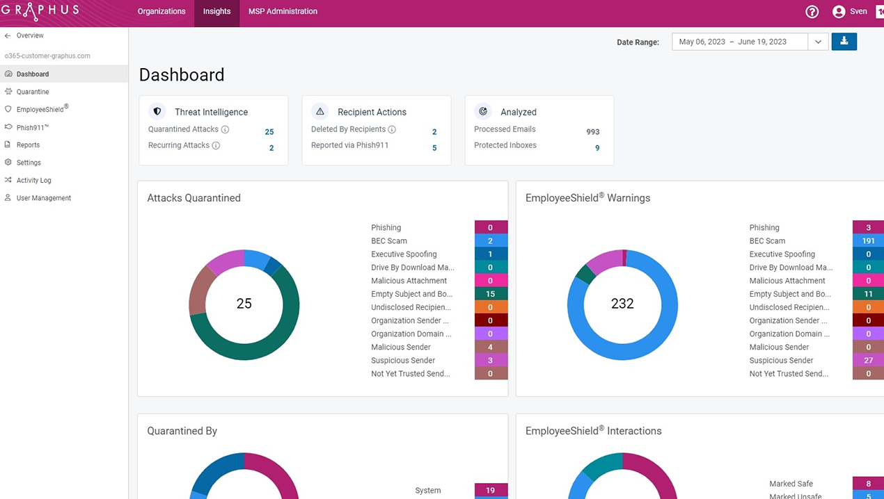Show info for Recurring Attacks
The image size is (884, 499).
click(x=216, y=145)
